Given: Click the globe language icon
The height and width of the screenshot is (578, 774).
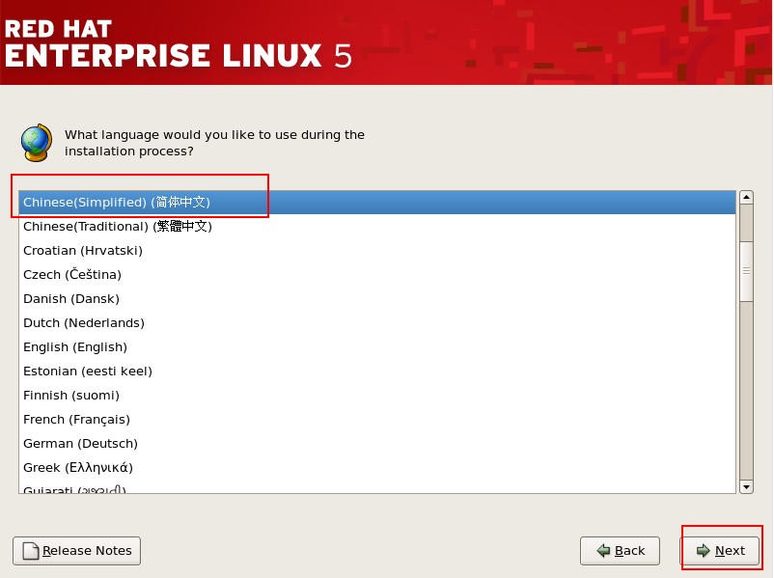Looking at the screenshot, I should [x=36, y=143].
